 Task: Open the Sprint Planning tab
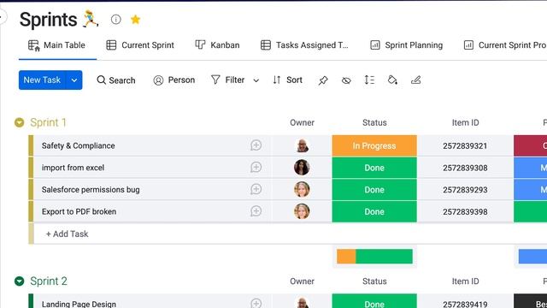click(x=407, y=45)
